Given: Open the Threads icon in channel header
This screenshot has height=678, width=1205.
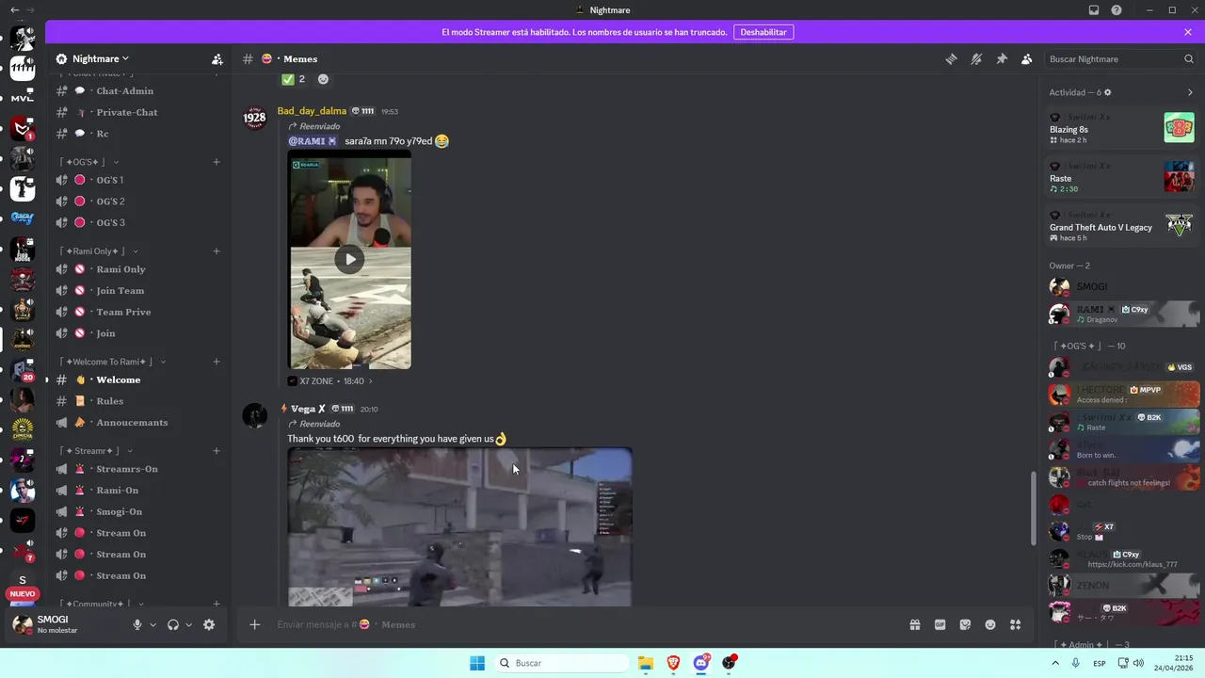Looking at the screenshot, I should click(951, 58).
